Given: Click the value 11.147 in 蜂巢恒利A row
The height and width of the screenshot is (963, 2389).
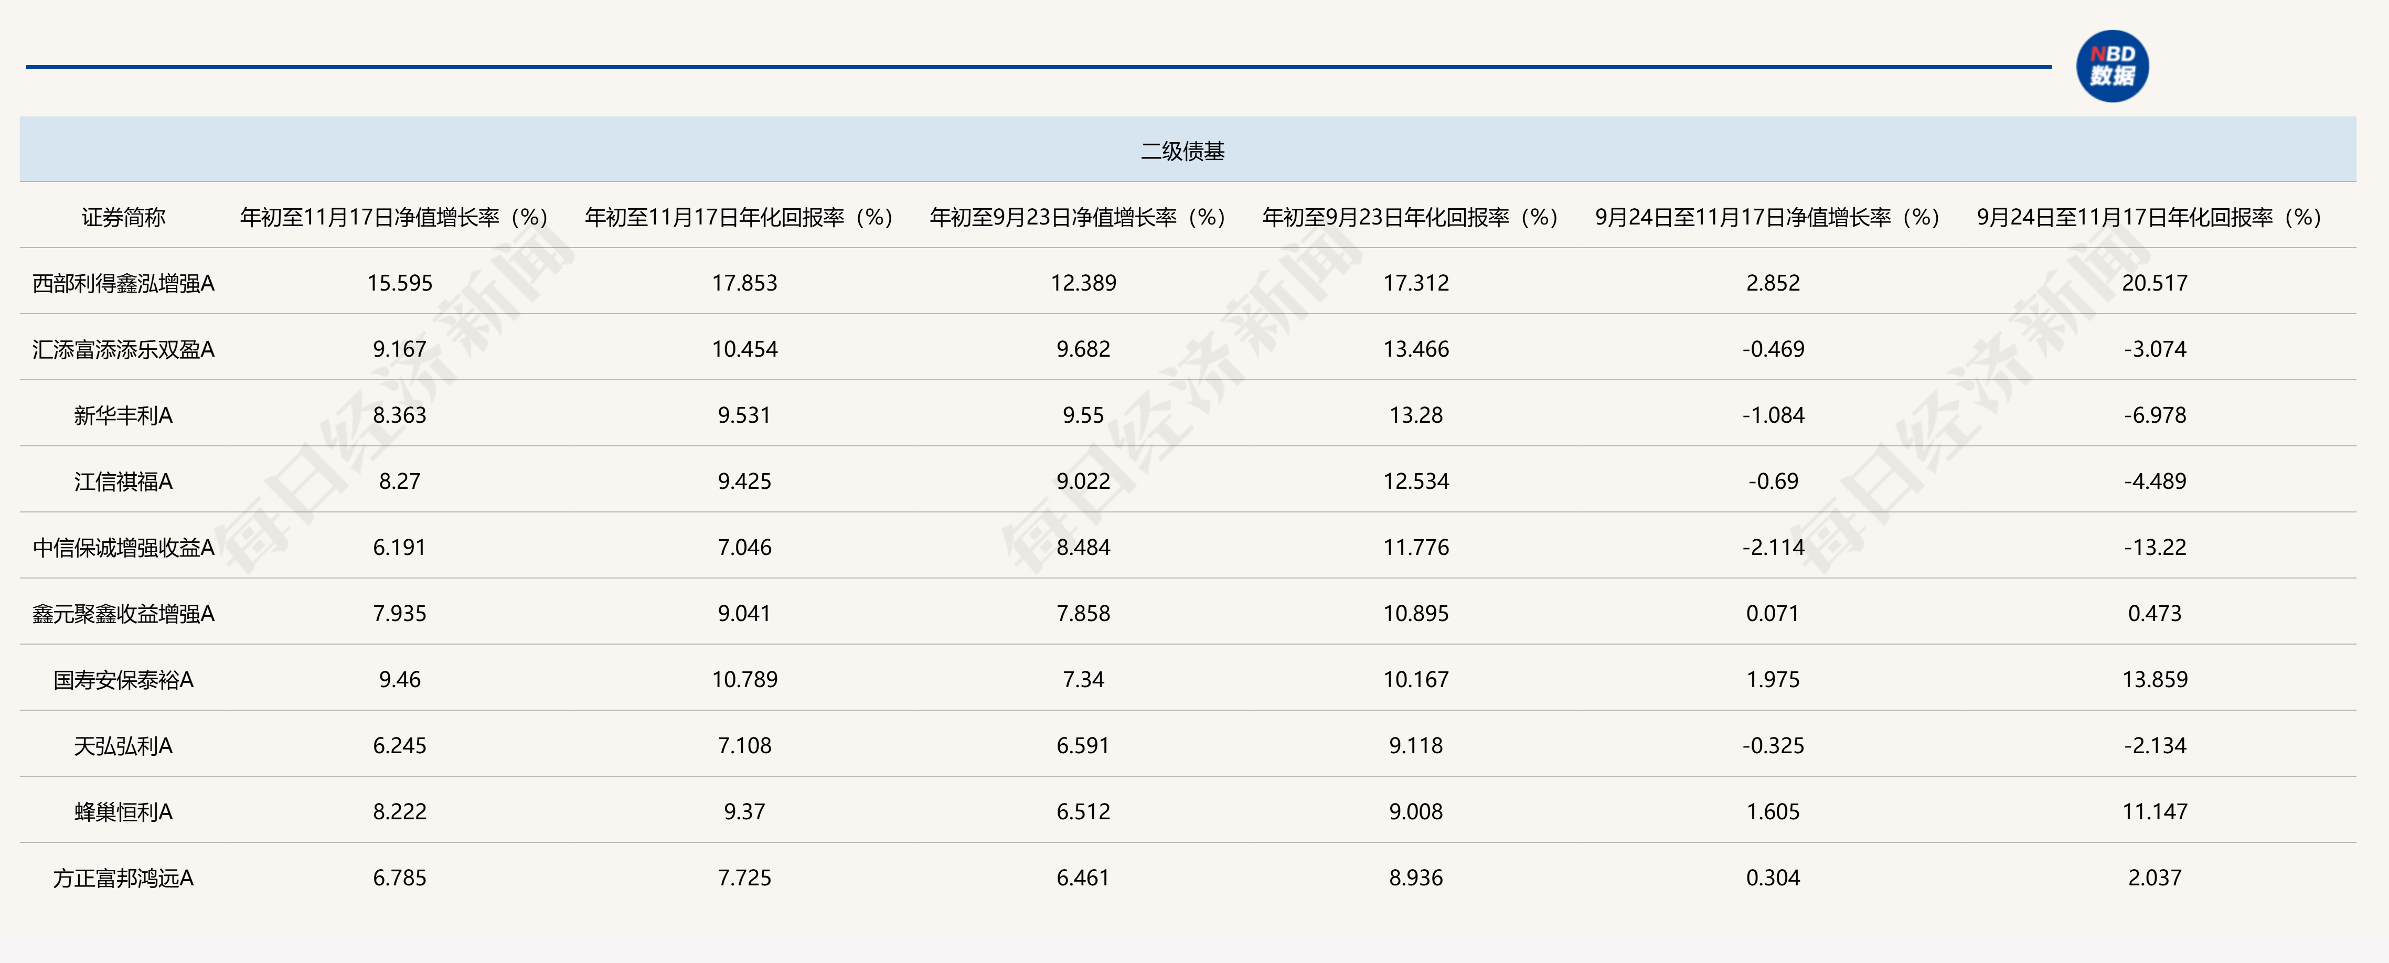Looking at the screenshot, I should [x=2155, y=812].
